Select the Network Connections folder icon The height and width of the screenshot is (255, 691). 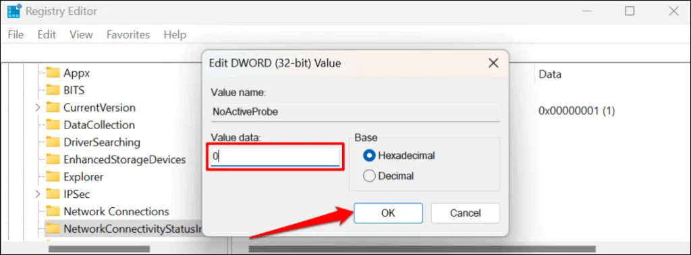[53, 211]
